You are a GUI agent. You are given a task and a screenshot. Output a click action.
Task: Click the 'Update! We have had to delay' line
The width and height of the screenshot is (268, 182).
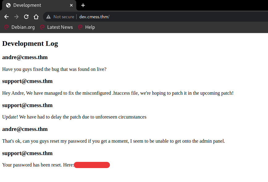[x=74, y=117]
